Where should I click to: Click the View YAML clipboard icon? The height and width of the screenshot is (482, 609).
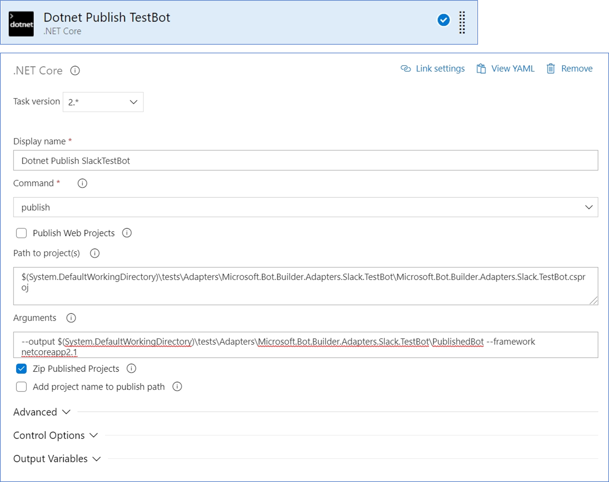(481, 69)
